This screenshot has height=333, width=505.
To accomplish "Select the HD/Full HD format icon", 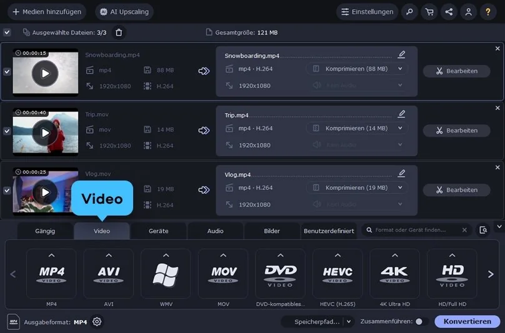I will point(452,274).
